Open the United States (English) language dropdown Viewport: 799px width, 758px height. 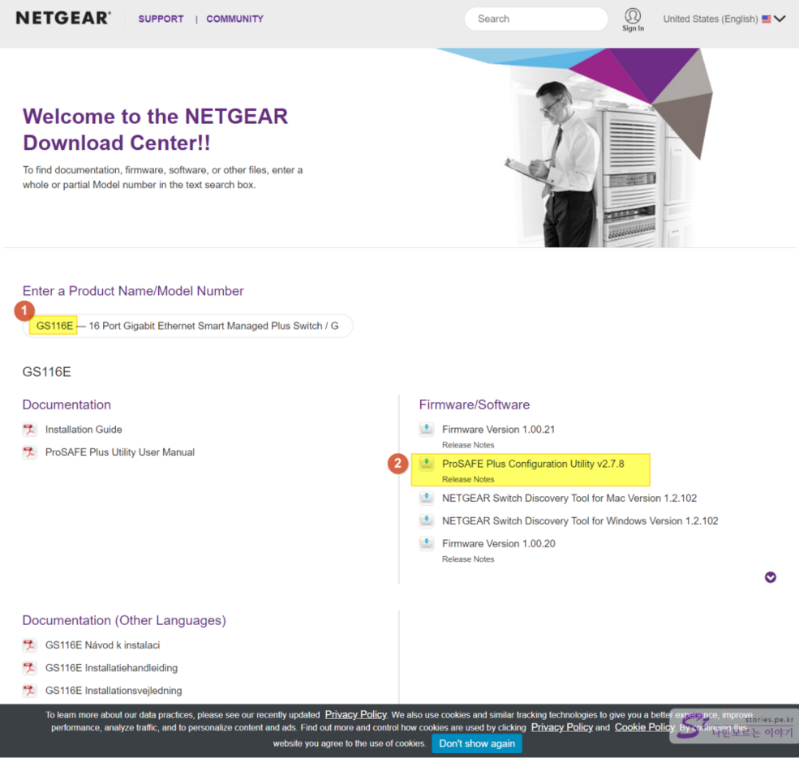(724, 19)
